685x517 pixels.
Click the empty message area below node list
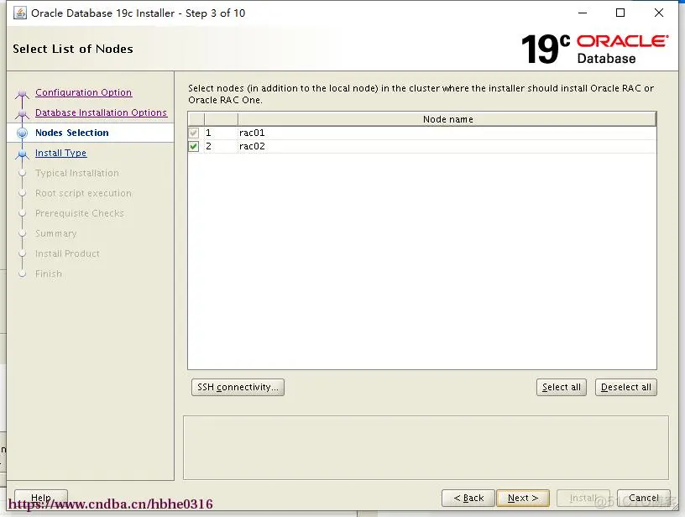(426, 447)
